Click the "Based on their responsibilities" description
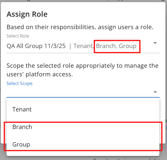167x160 pixels. [x=80, y=27]
